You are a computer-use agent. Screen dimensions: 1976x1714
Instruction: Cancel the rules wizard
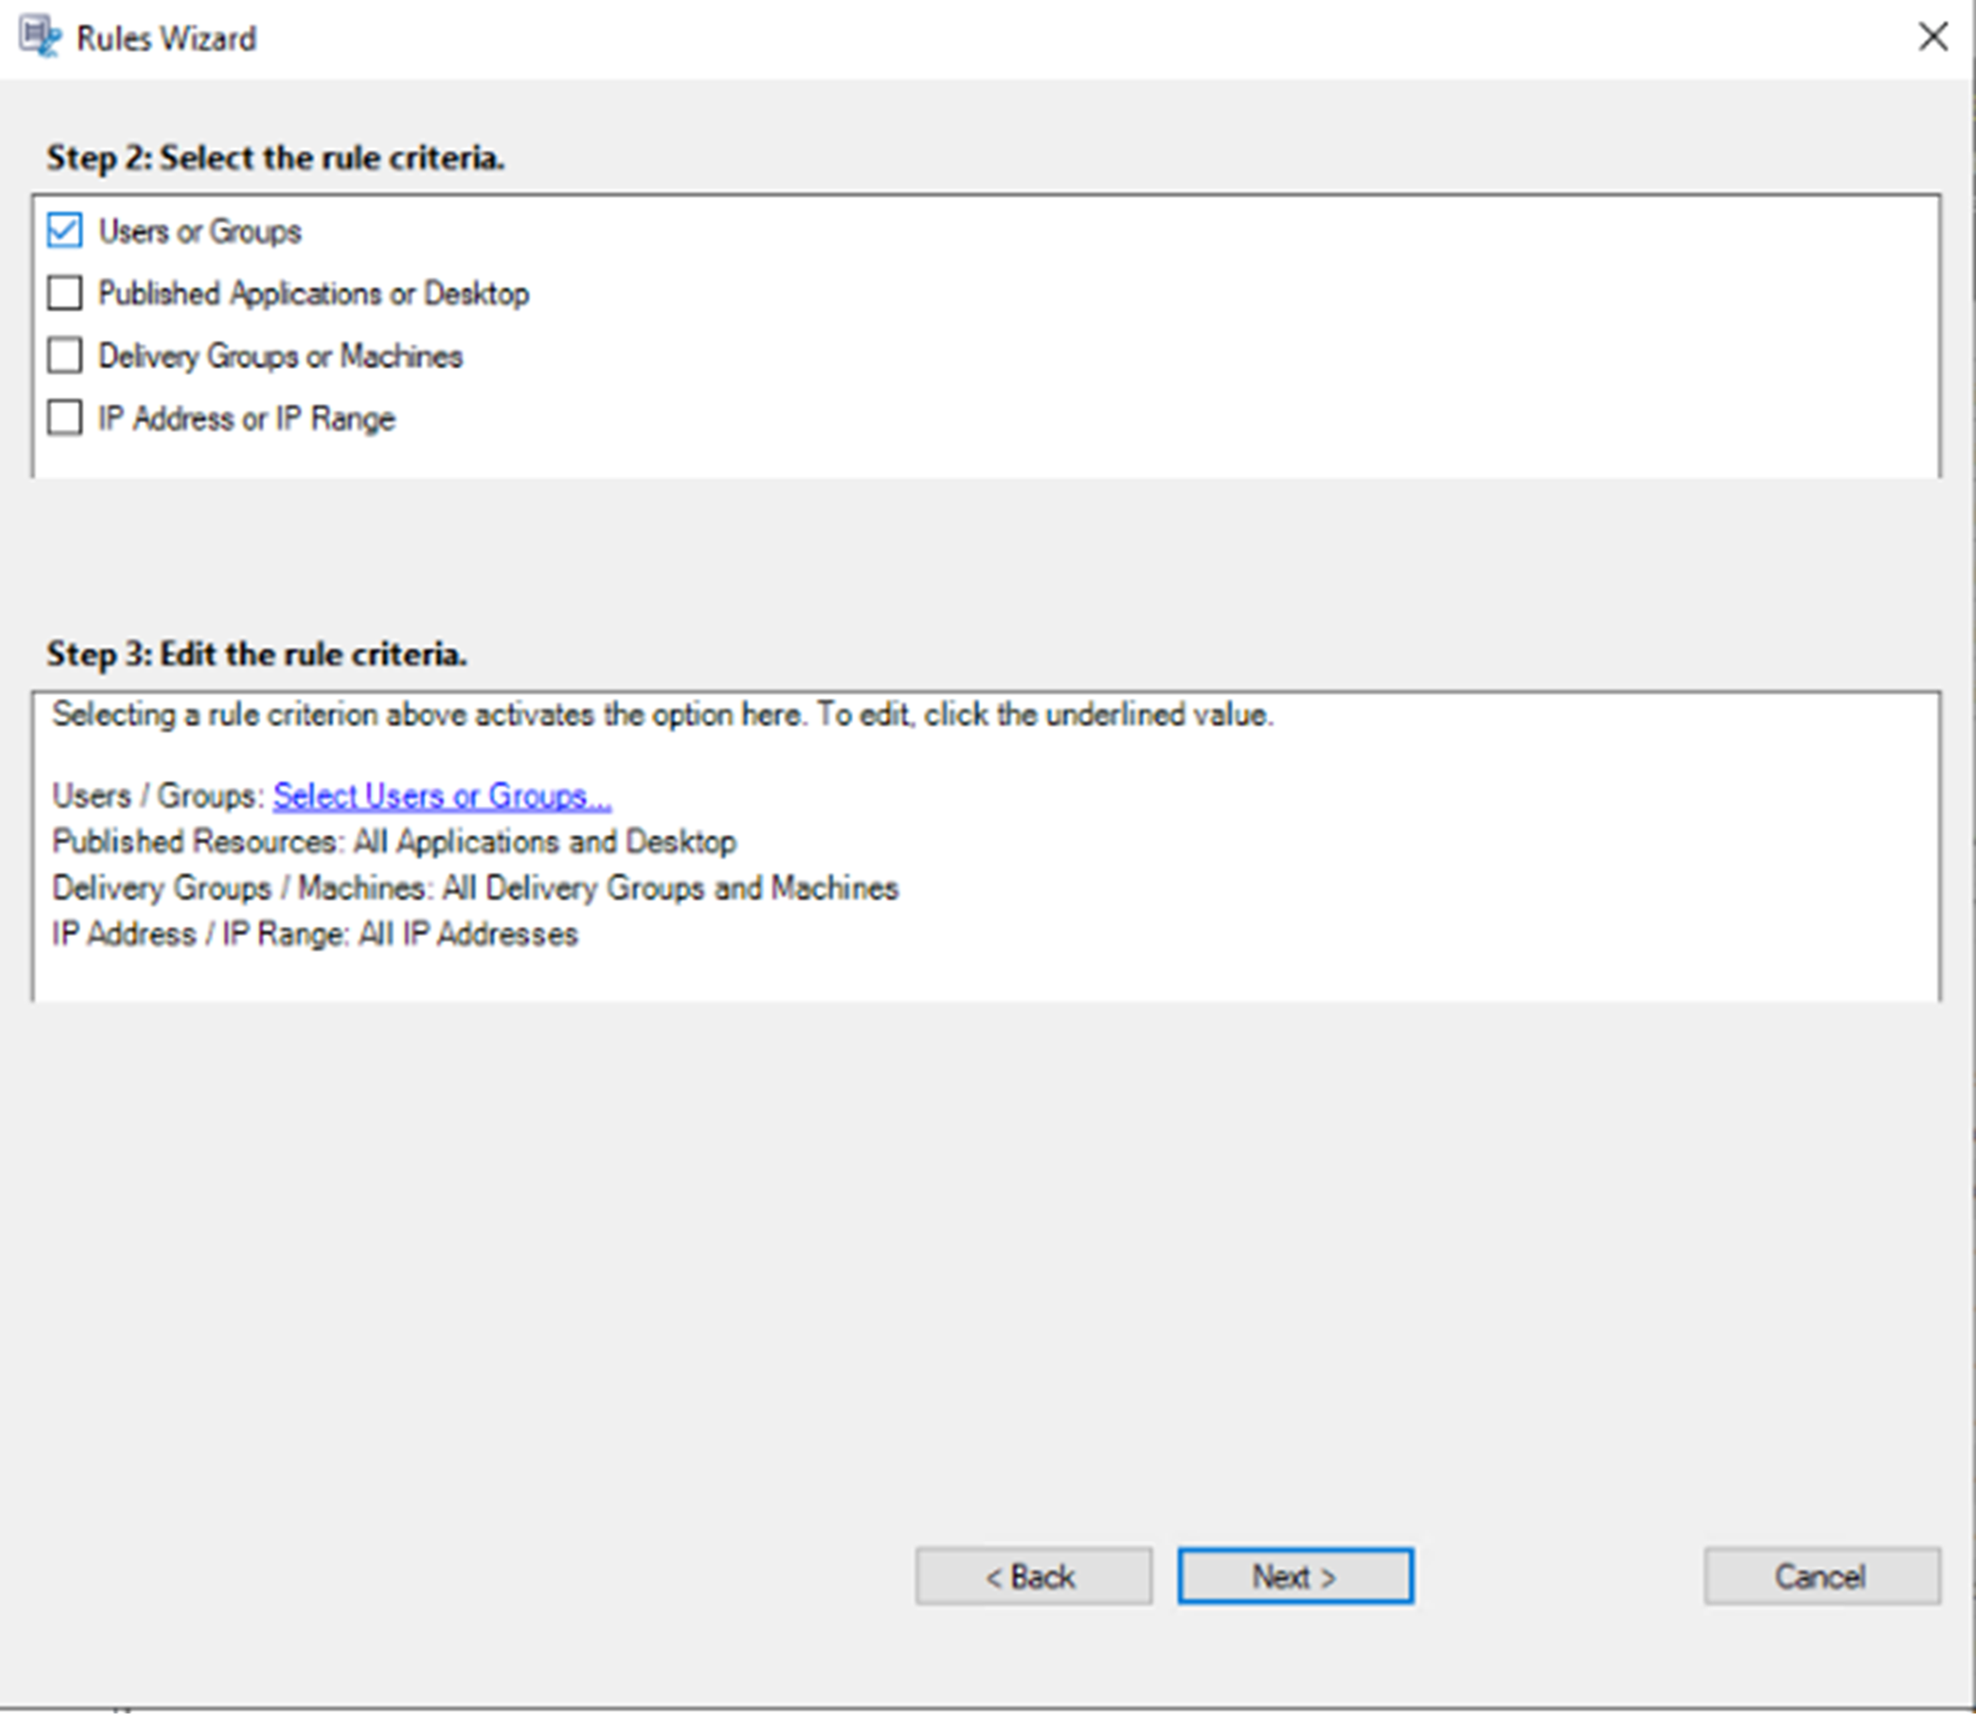(1821, 1577)
